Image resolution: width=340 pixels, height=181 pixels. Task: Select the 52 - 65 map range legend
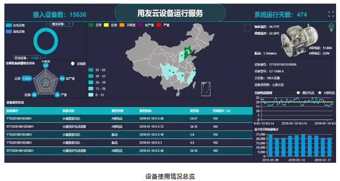pyautogui.click(x=97, y=70)
